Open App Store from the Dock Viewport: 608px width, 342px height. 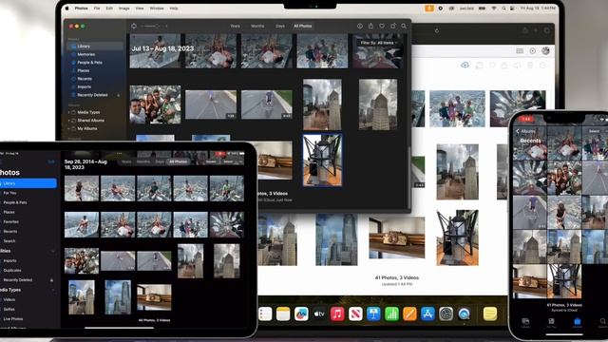(x=427, y=313)
